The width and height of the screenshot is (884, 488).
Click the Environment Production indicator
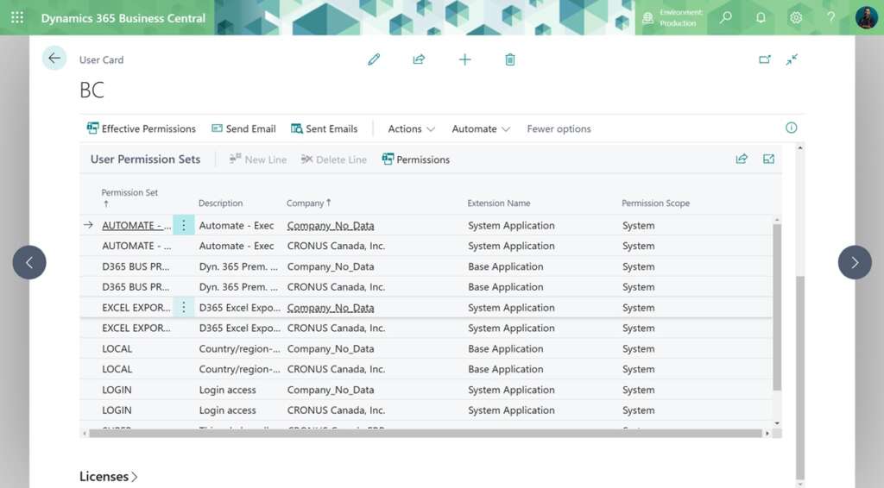coord(673,18)
